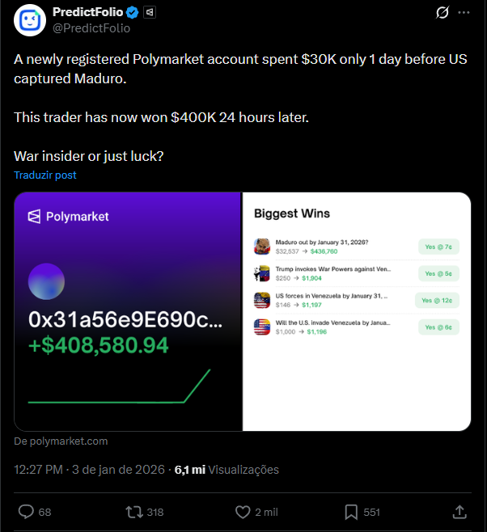Click the 'Traduzir post' link
Viewport: 487px width, 532px height.
[x=45, y=175]
